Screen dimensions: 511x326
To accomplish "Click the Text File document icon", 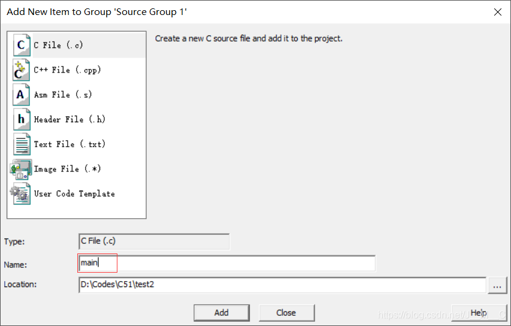I will tap(22, 144).
